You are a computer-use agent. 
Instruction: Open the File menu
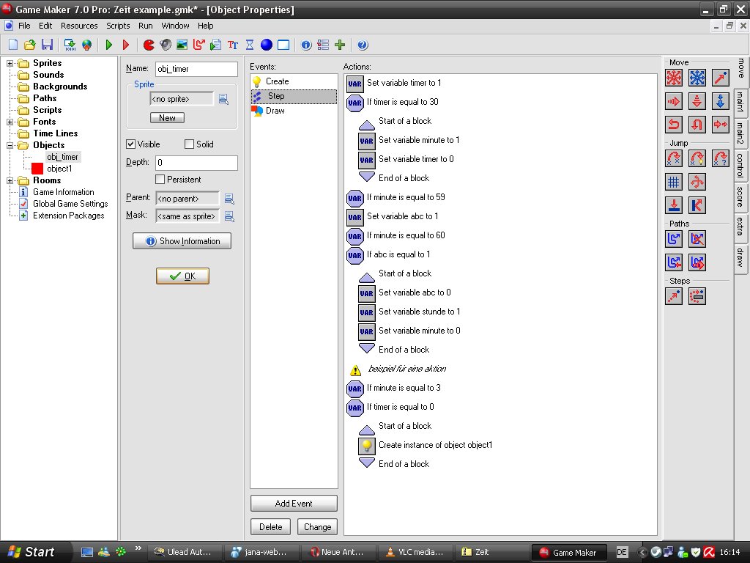[x=24, y=26]
